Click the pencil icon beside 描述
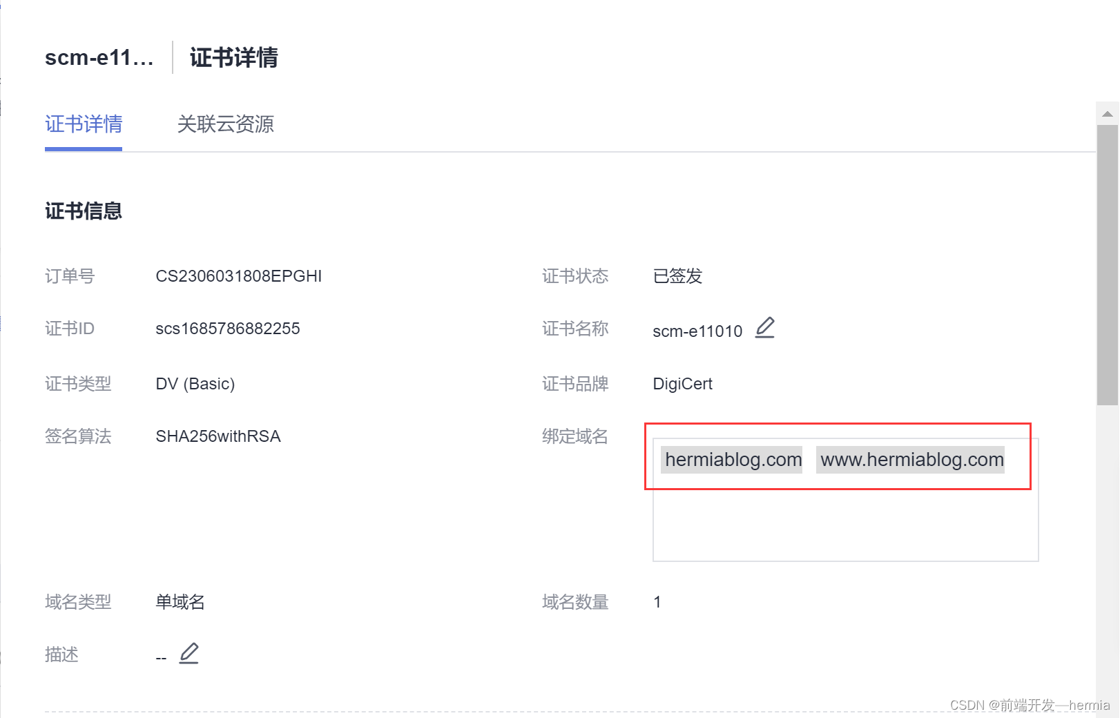This screenshot has height=718, width=1120. [189, 653]
